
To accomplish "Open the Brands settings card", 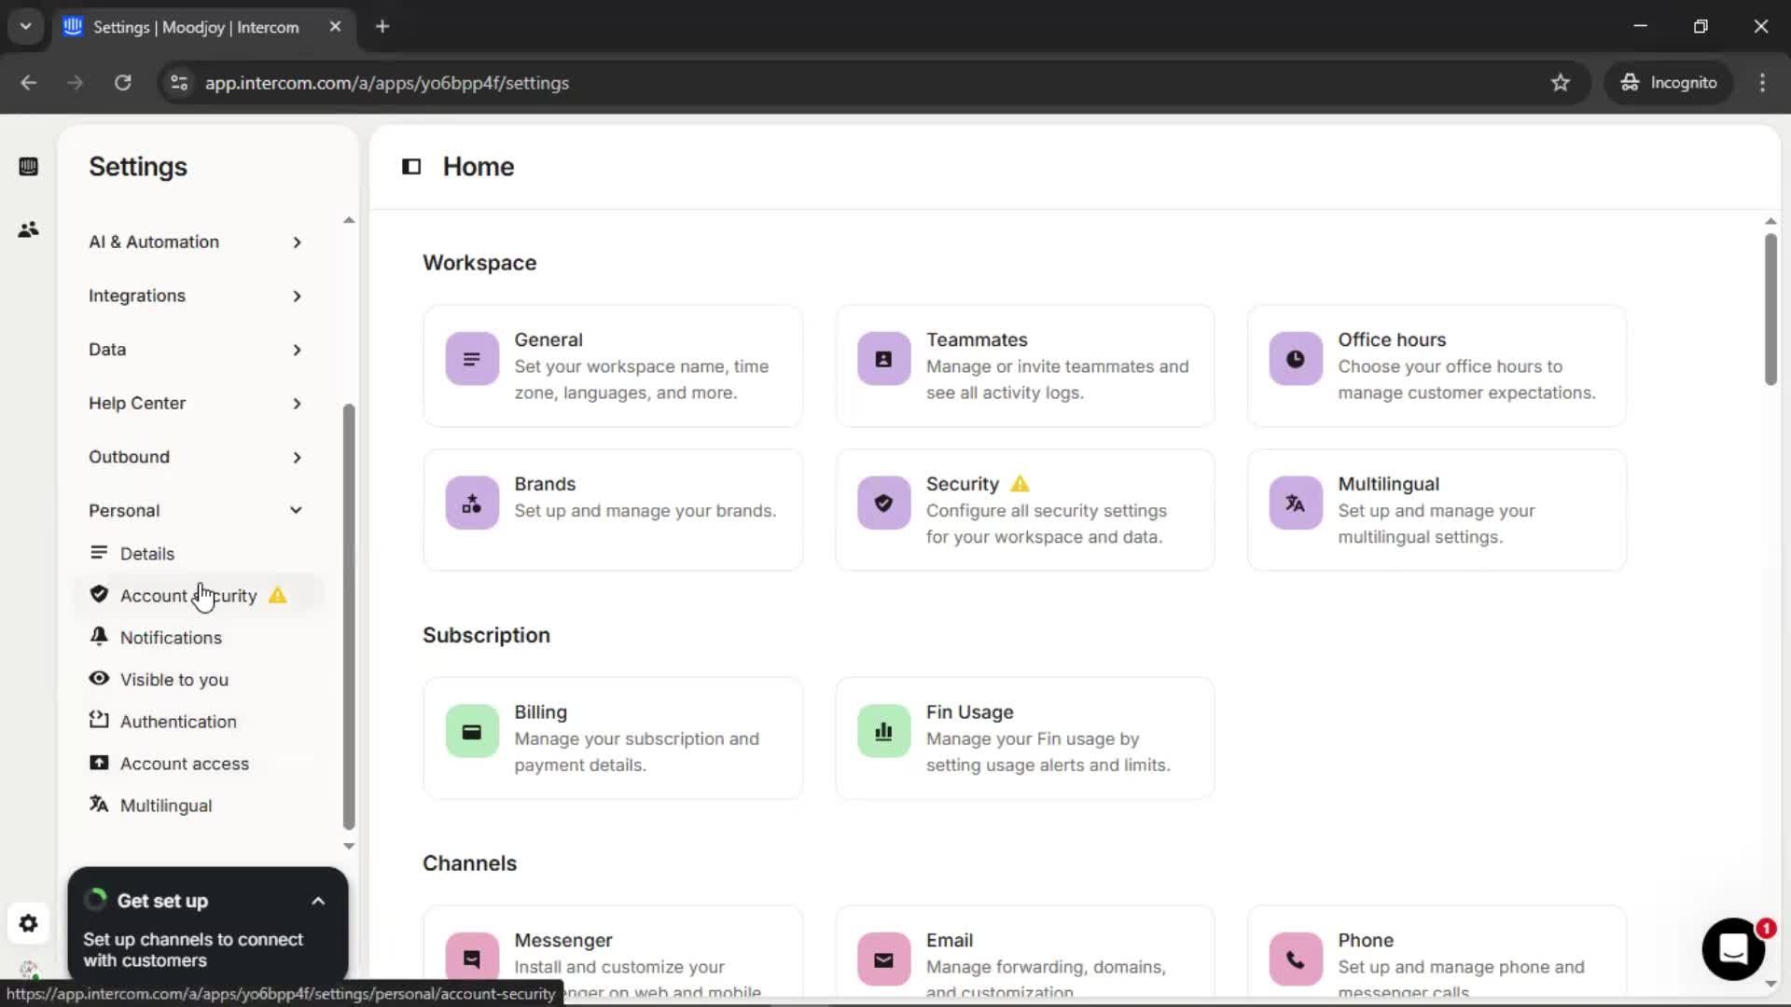I will click(x=613, y=510).
